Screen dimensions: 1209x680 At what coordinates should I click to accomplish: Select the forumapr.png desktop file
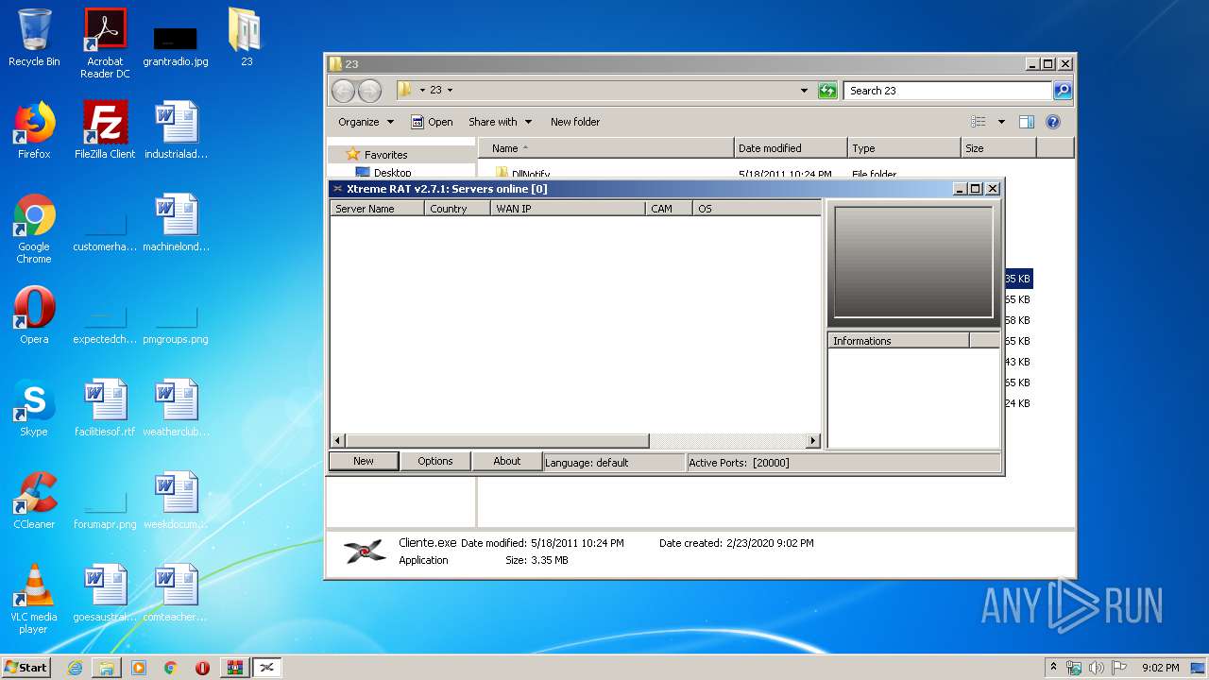tap(105, 512)
